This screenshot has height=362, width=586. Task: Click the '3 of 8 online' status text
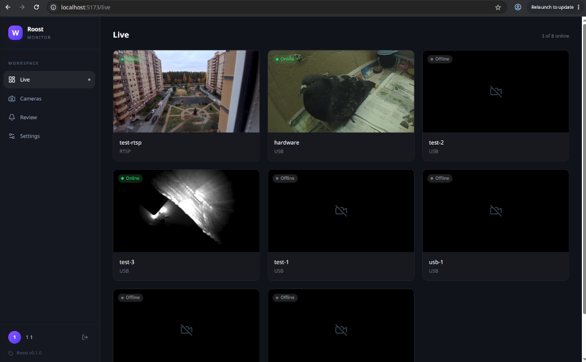click(555, 36)
